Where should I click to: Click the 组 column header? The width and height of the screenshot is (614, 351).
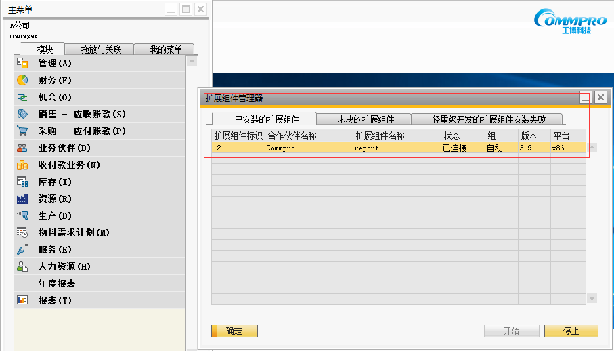502,136
